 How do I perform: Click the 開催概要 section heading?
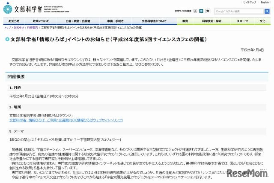point(16,77)
